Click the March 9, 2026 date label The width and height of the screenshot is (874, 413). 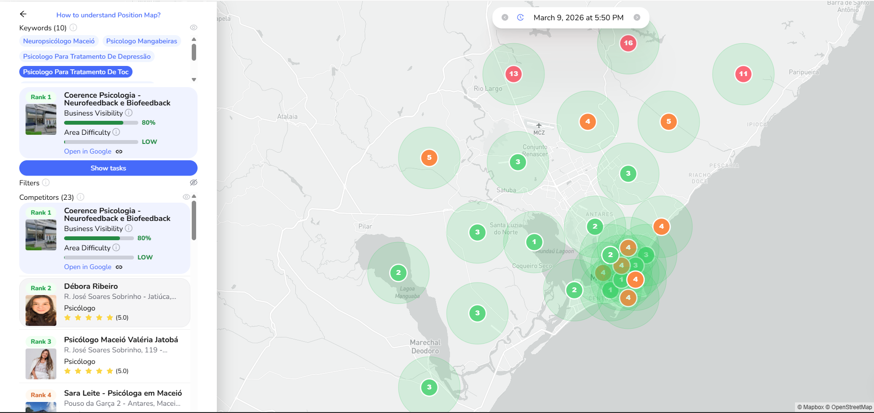(579, 18)
